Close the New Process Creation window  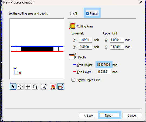pos(141,2)
